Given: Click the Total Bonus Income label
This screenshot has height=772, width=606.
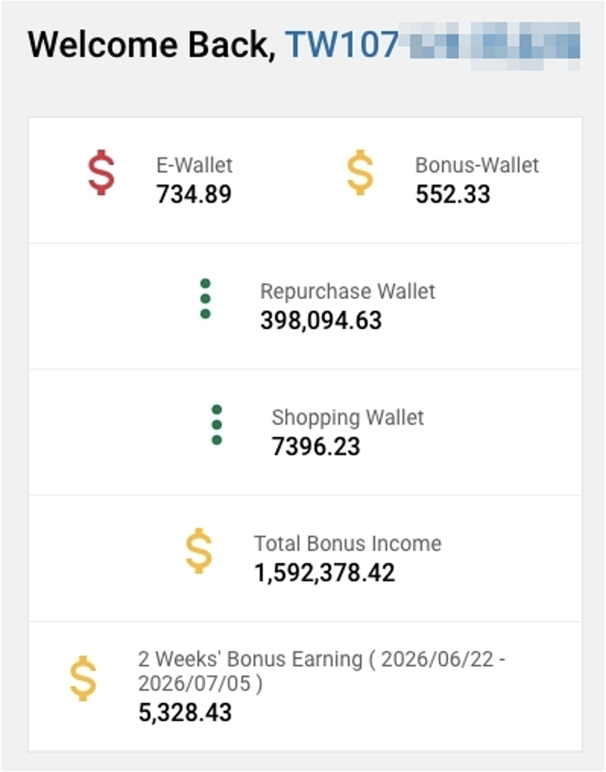Looking at the screenshot, I should 348,543.
